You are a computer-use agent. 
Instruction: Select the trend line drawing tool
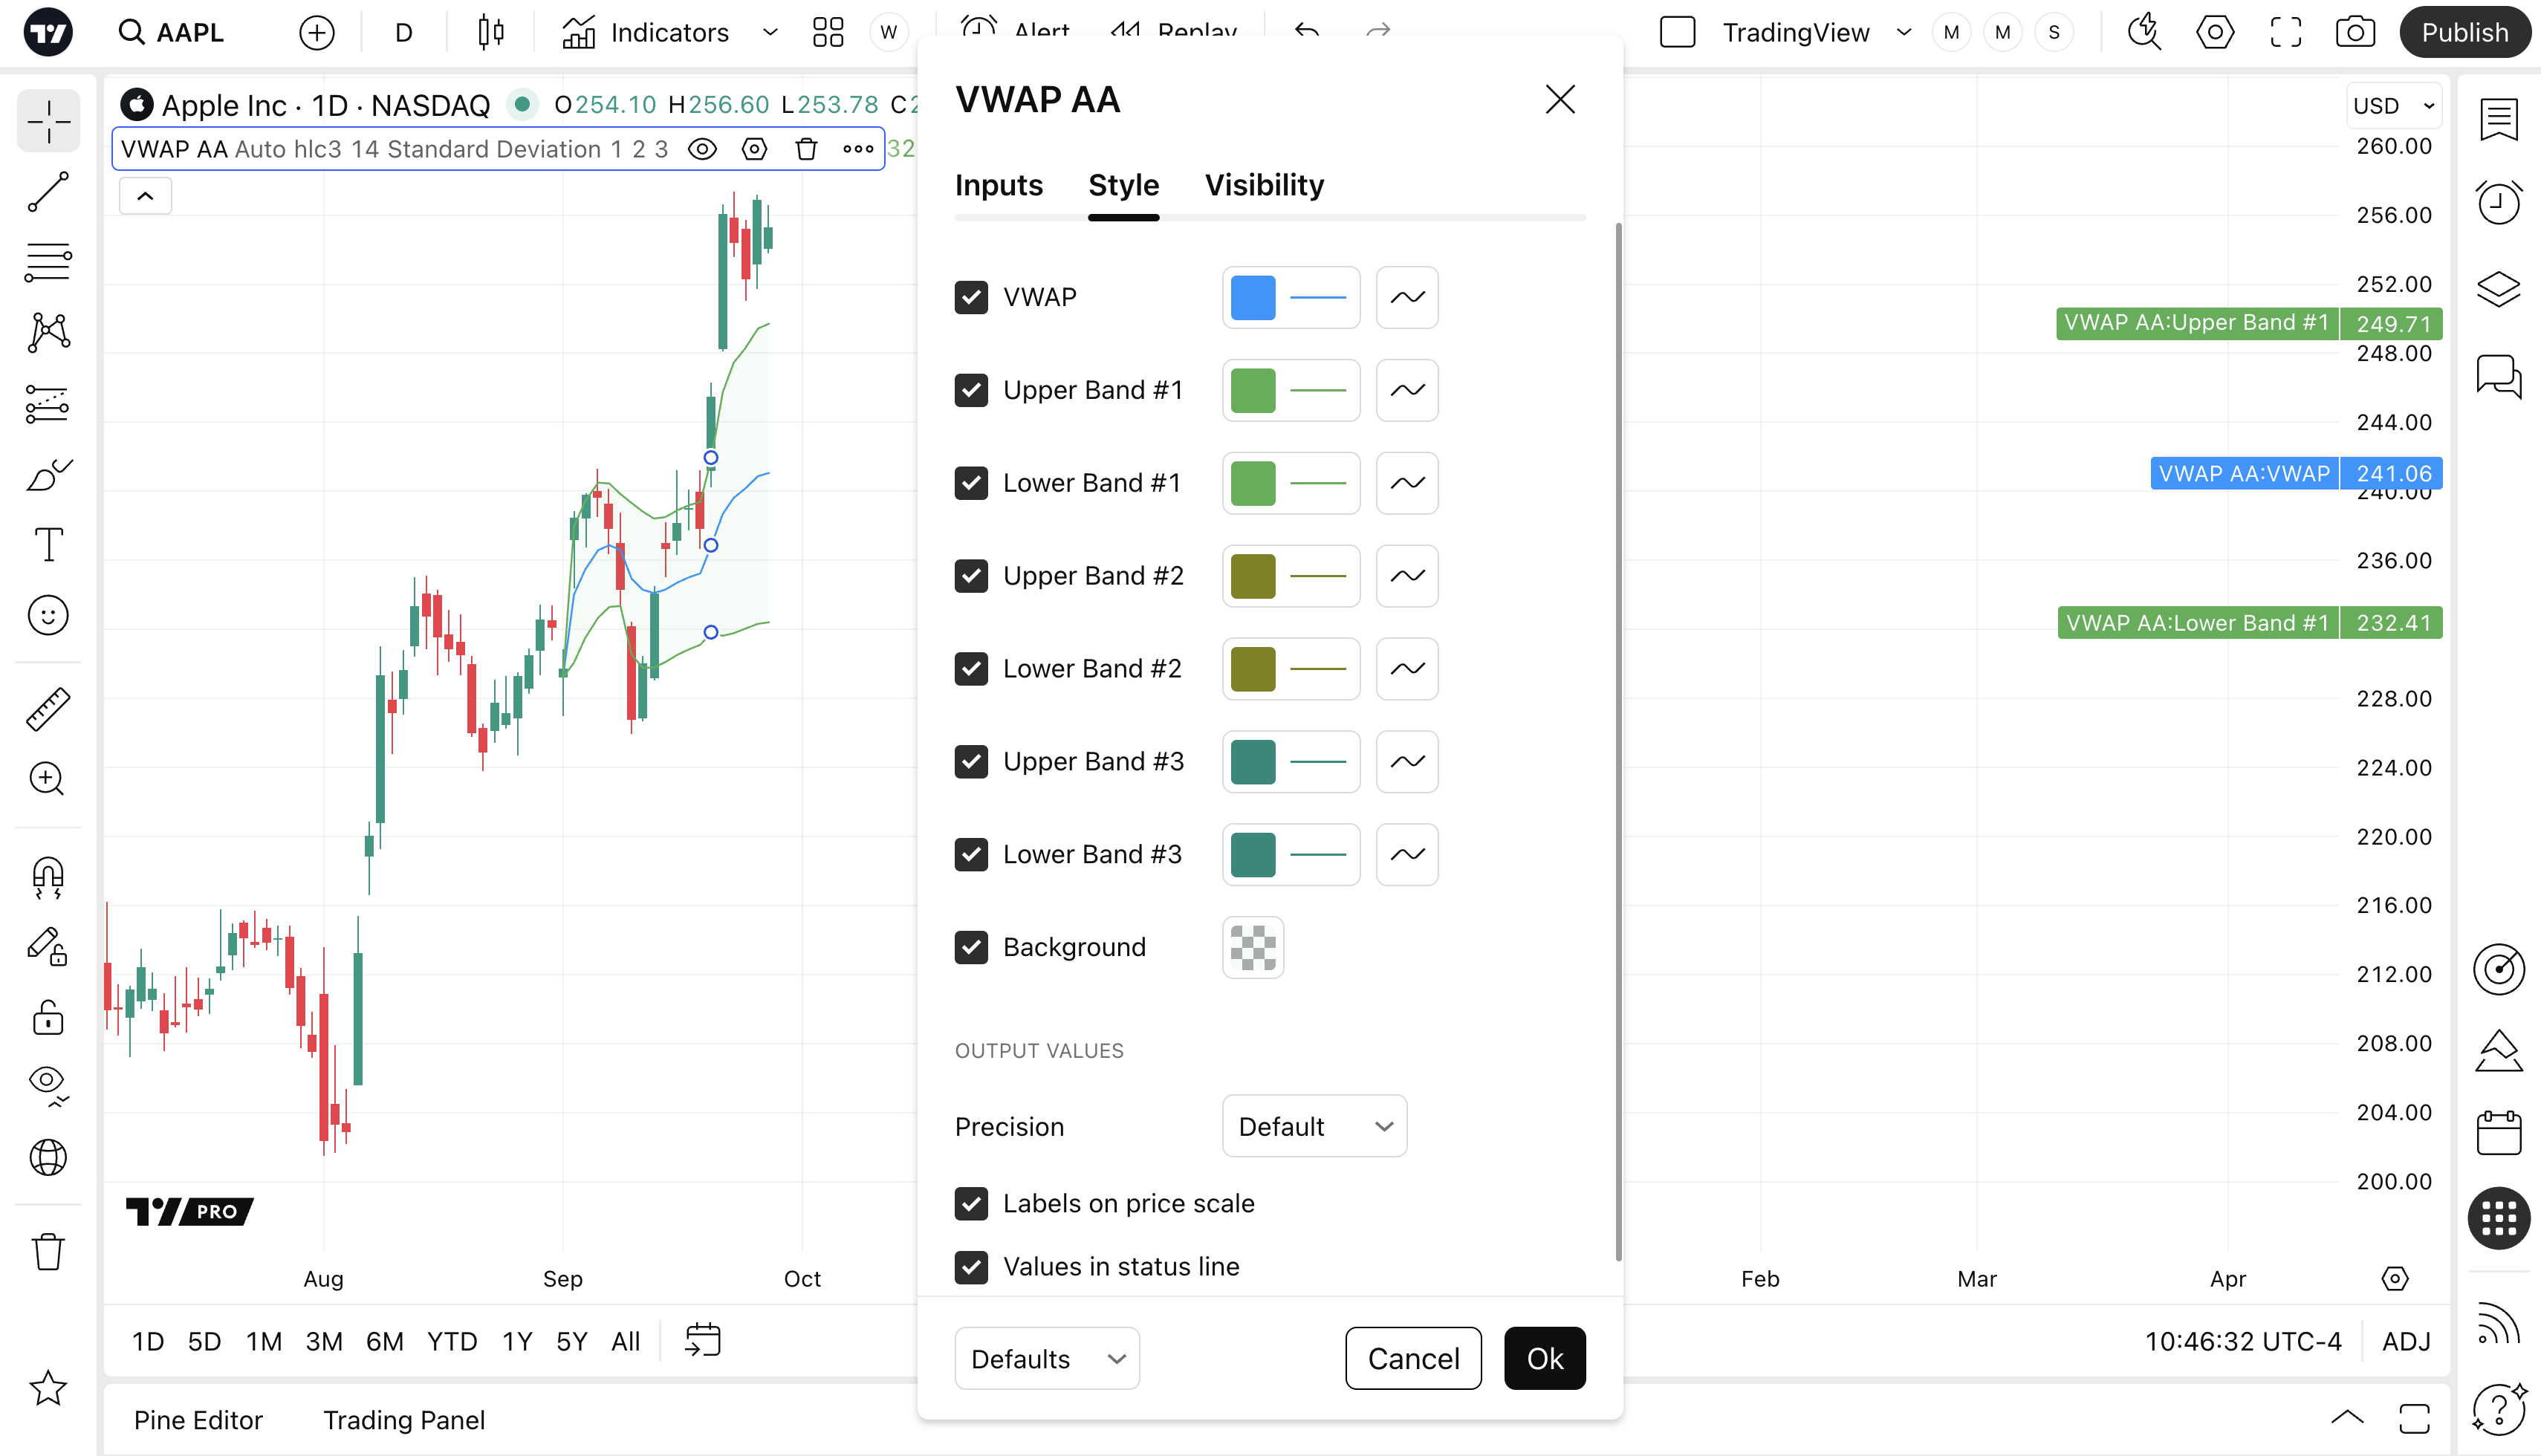pyautogui.click(x=48, y=192)
